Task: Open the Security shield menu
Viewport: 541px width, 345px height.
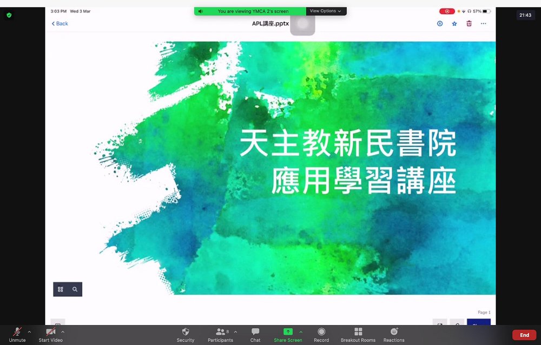Action: pyautogui.click(x=185, y=335)
